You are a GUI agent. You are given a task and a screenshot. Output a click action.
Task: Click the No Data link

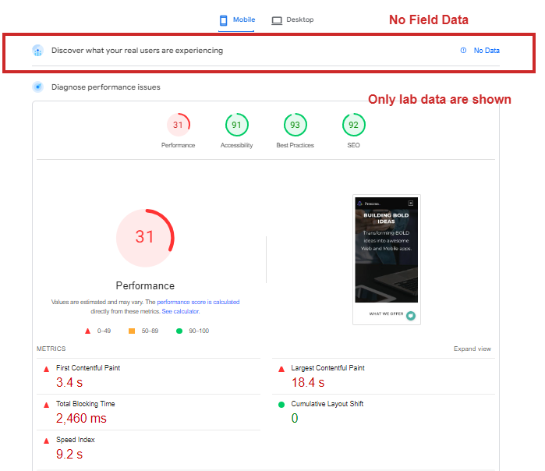pos(487,51)
